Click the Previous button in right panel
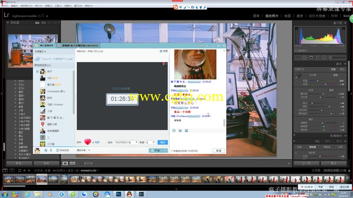Screen dimensions: 353x198 tap(306, 163)
